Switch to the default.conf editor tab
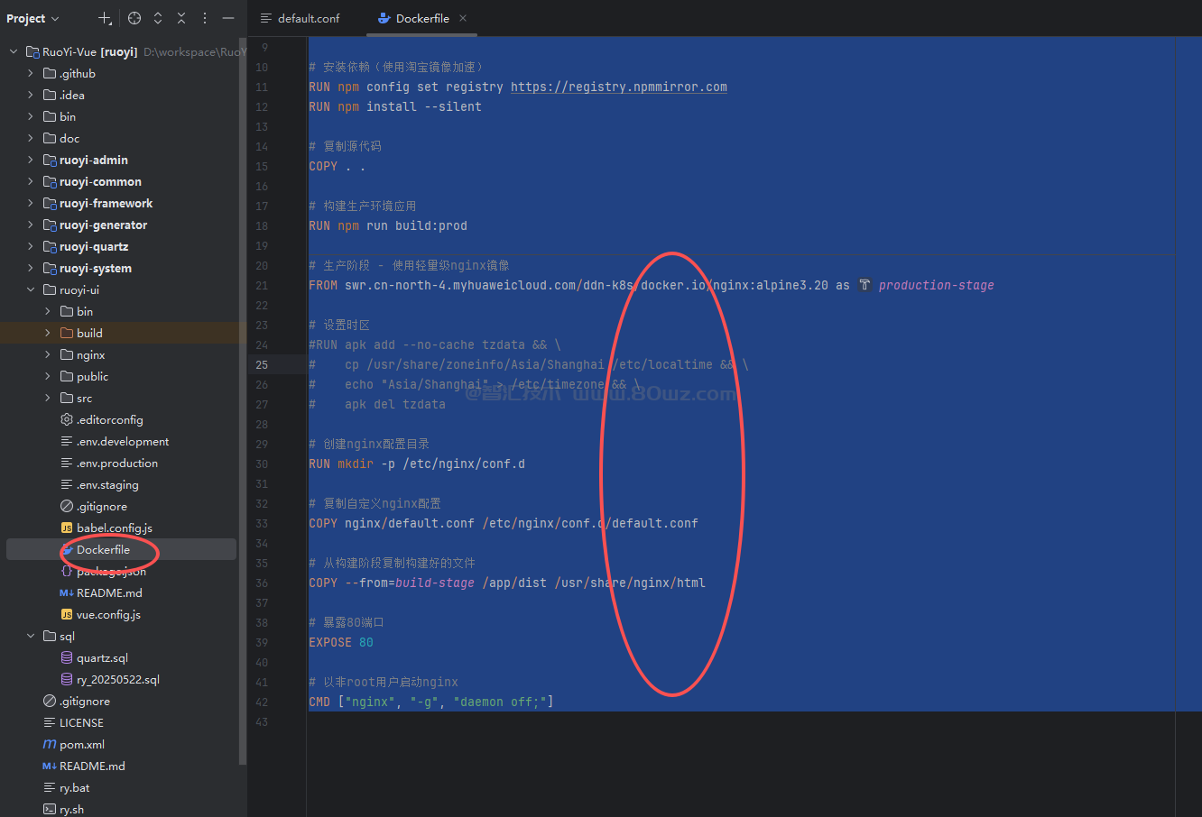Viewport: 1202px width, 817px height. tap(300, 18)
